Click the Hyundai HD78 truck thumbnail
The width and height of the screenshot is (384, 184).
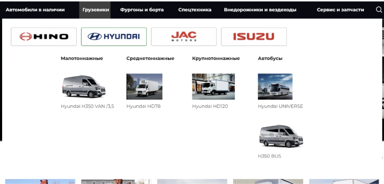click(144, 87)
